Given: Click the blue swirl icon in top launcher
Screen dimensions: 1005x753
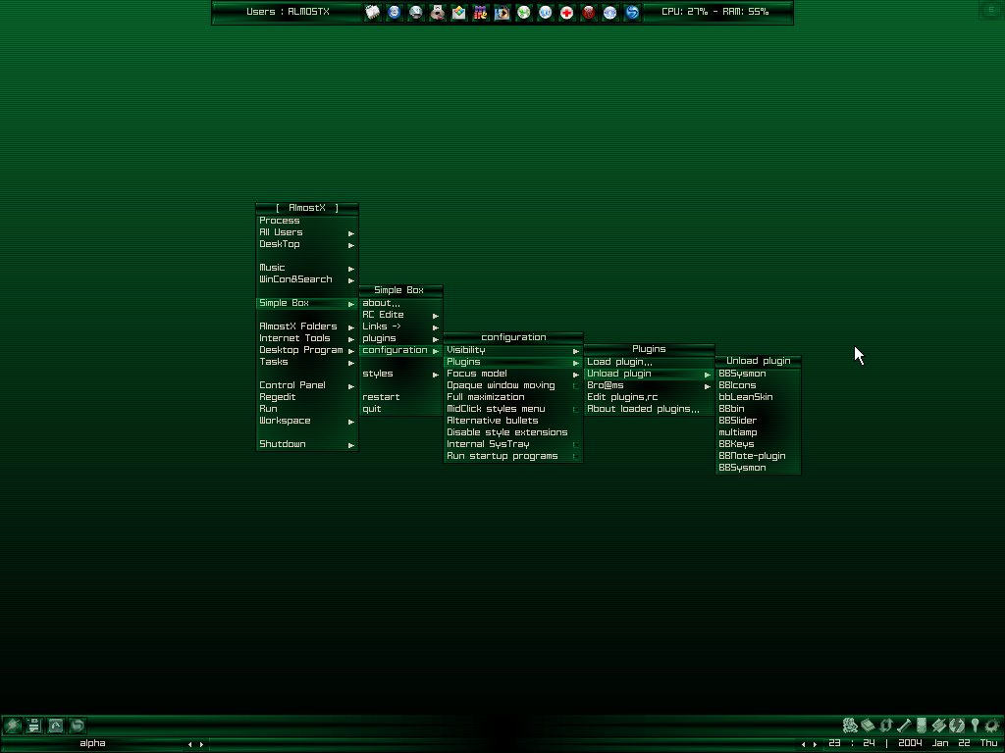Looking at the screenshot, I should click(x=631, y=13).
